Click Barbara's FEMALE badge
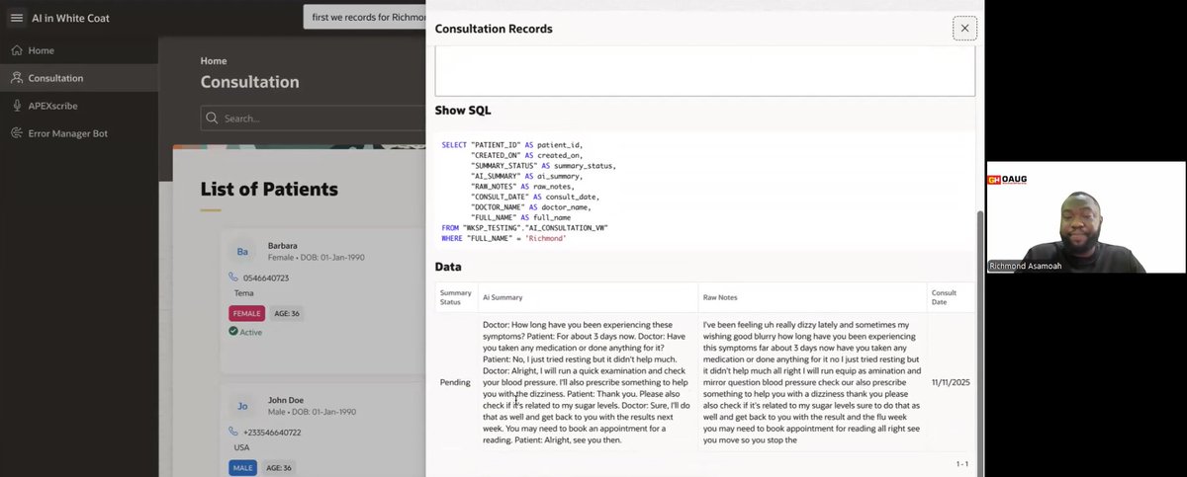This screenshot has height=477, width=1187. (246, 314)
